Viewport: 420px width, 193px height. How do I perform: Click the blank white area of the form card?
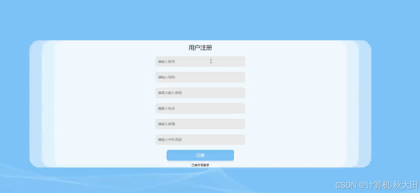pos(102,107)
